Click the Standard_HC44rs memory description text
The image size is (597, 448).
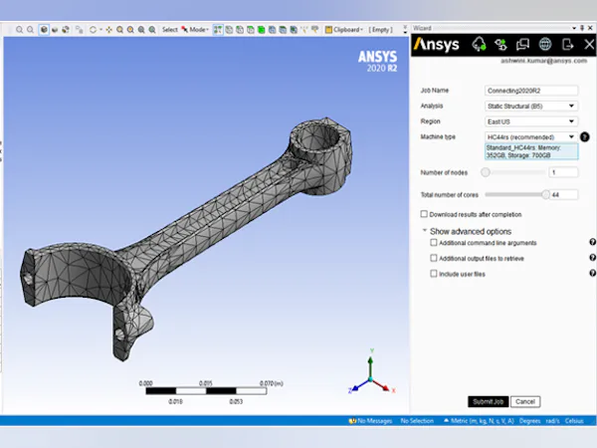pyautogui.click(x=531, y=151)
